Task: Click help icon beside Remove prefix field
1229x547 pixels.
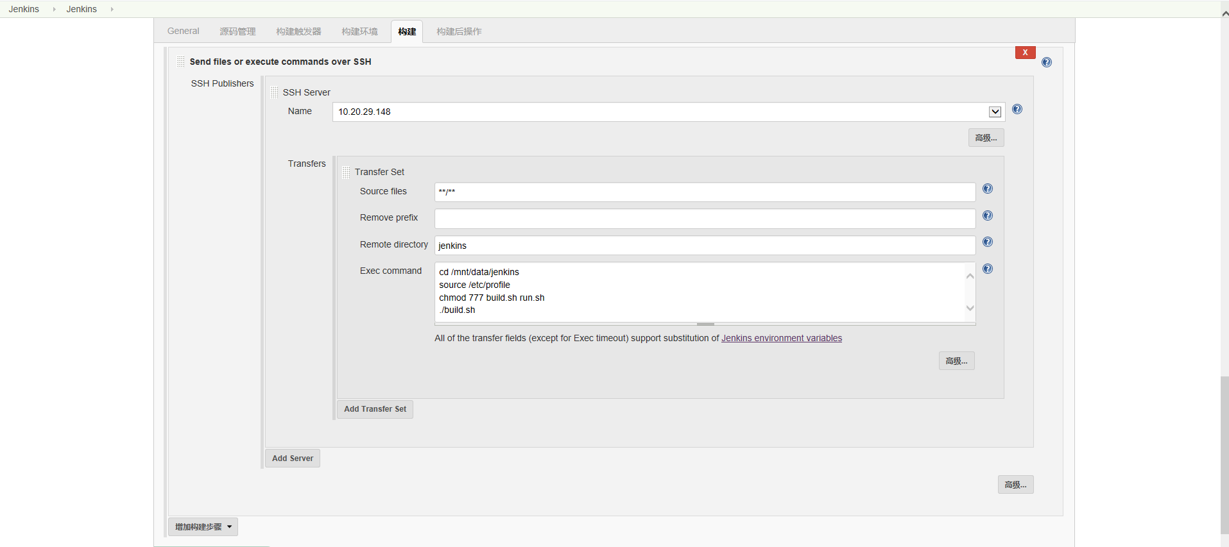Action: click(987, 215)
